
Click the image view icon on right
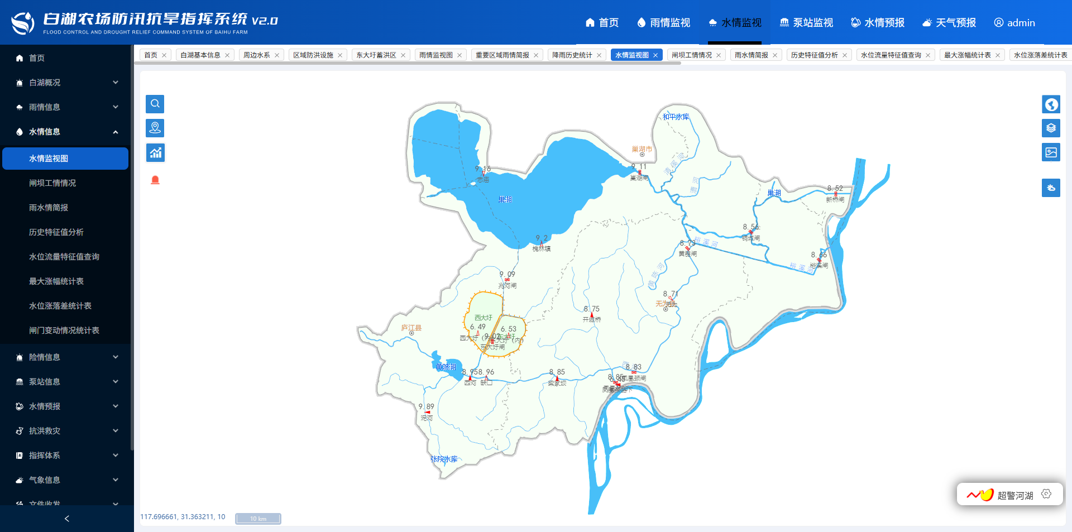click(x=1051, y=152)
